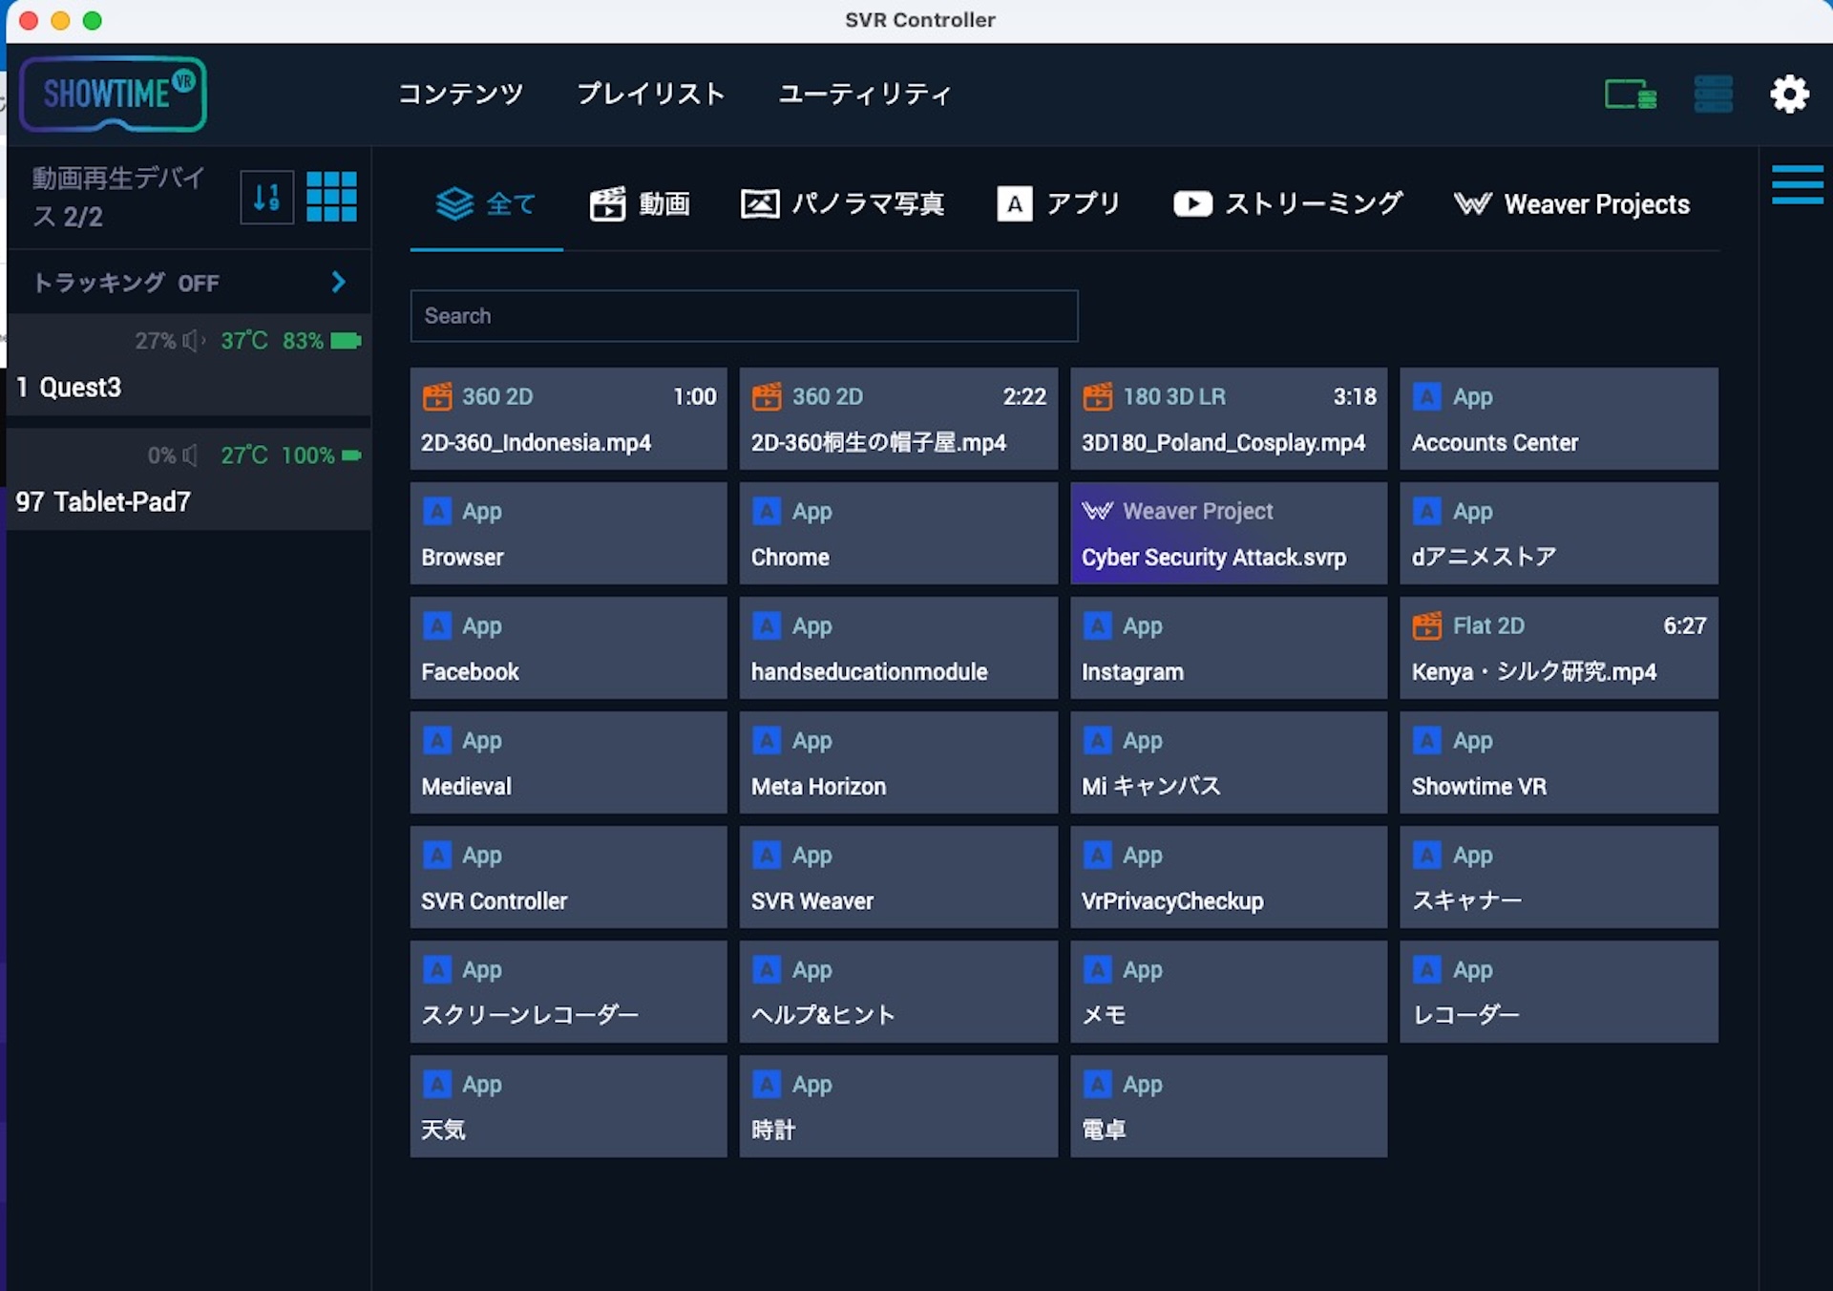Switch to the パノラマ写真 tab

coord(842,203)
